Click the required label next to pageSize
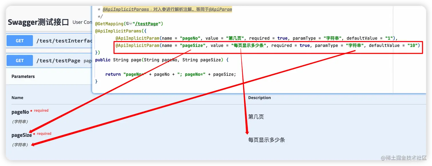The image size is (432, 166). (44, 134)
